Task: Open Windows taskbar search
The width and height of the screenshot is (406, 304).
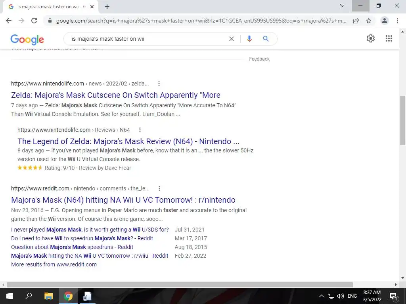Action: pyautogui.click(x=29, y=296)
